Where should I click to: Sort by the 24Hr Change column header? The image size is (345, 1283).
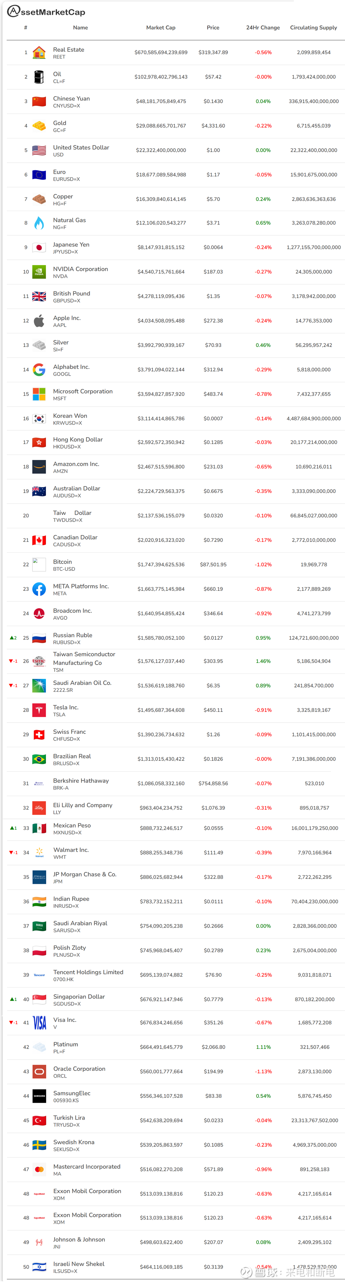(263, 28)
